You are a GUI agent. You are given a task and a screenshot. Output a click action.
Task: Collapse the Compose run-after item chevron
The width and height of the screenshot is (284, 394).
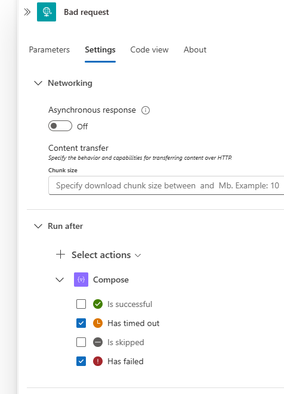click(x=60, y=280)
